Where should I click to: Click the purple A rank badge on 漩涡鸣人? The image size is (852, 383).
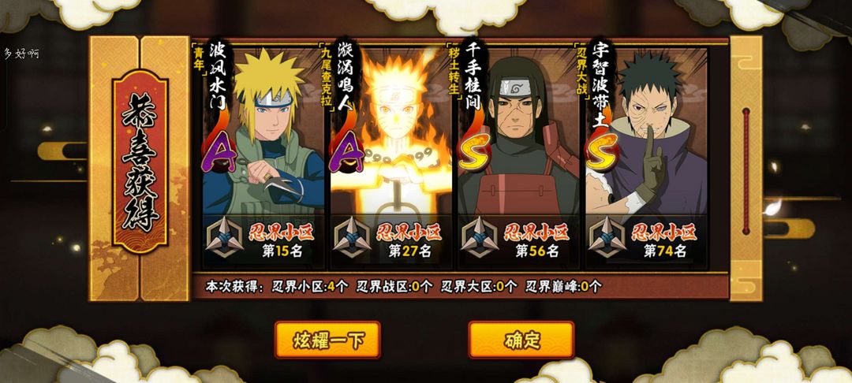click(346, 152)
